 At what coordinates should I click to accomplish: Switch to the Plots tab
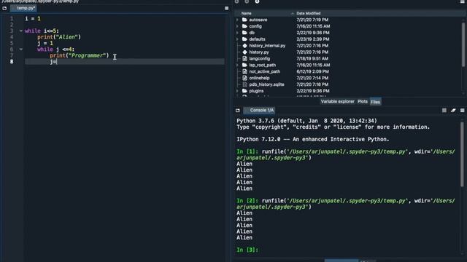coord(363,102)
